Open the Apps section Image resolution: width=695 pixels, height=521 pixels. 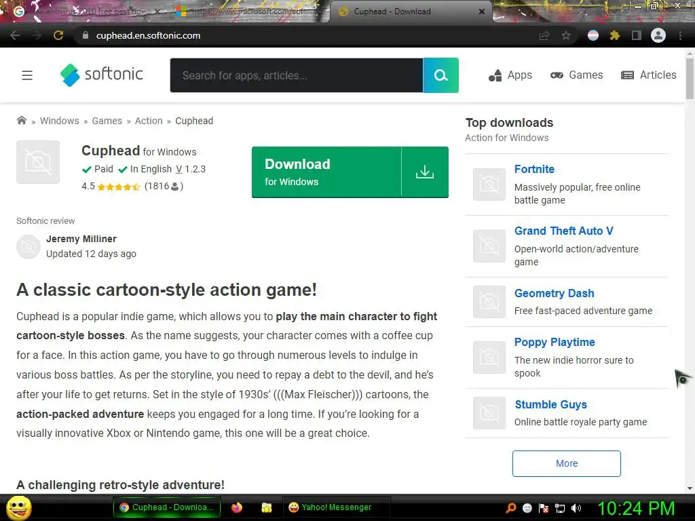(x=510, y=75)
